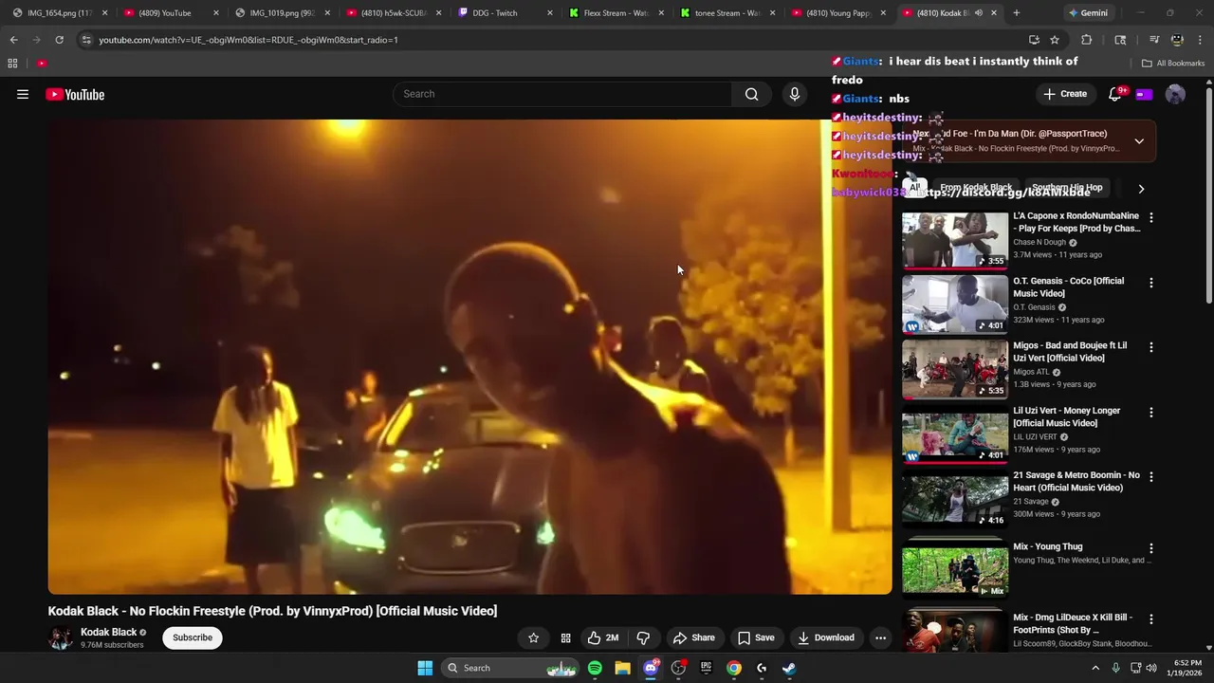Open options for O.T. Genasis CoCo video

coord(1151,283)
